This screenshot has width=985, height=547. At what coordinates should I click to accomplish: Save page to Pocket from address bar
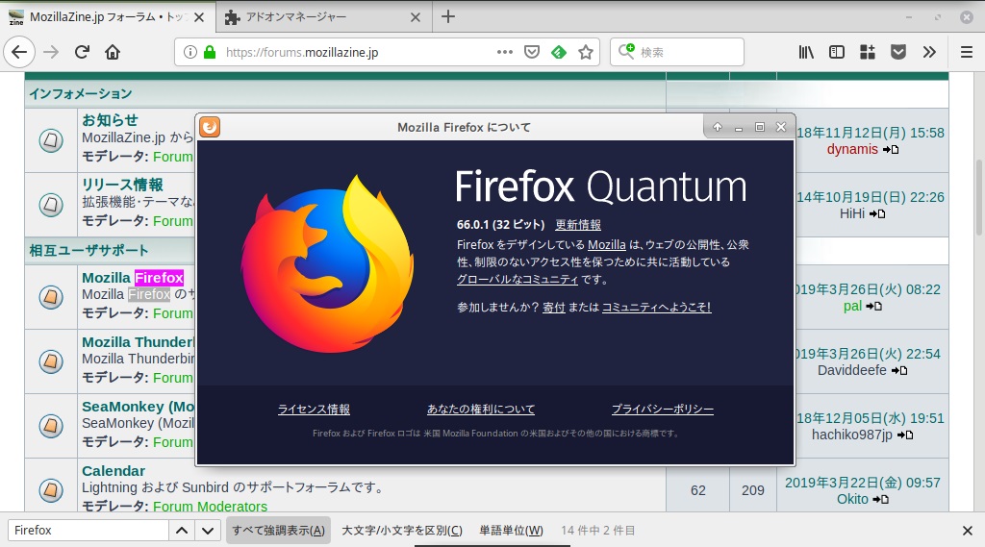coord(531,52)
